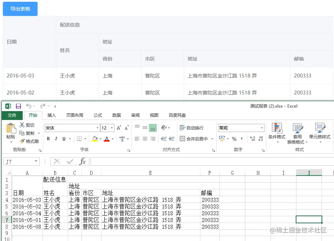Click the decrease indent icon
This screenshot has height=241, width=334.
[163, 139]
